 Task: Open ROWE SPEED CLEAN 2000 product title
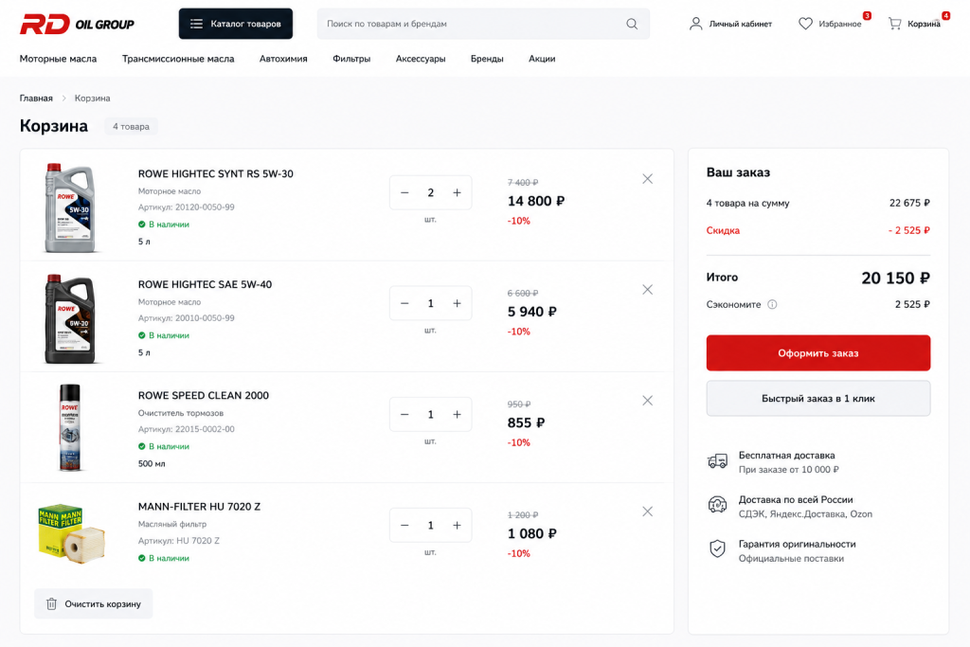[204, 395]
